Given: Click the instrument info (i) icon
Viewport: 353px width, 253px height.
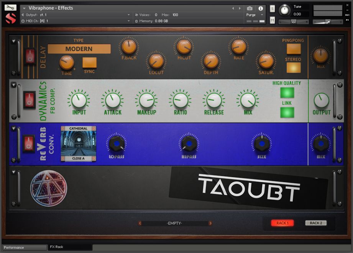Looking at the screenshot, I should click(261, 8).
